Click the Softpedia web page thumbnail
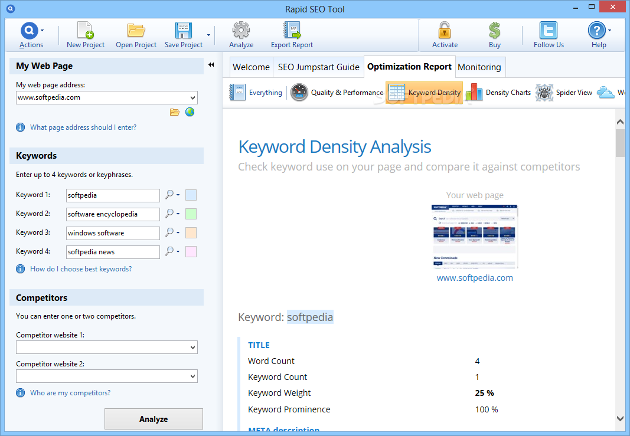 coord(475,236)
